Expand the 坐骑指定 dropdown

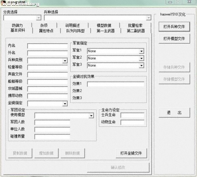pos(65,104)
